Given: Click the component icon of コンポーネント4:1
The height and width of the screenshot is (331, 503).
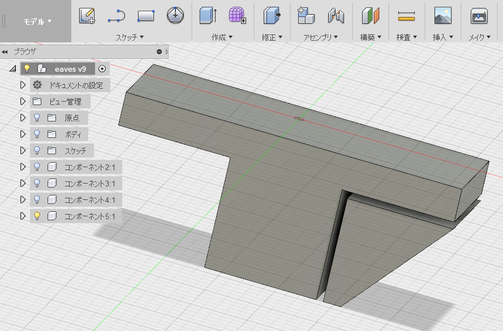Looking at the screenshot, I should (52, 199).
